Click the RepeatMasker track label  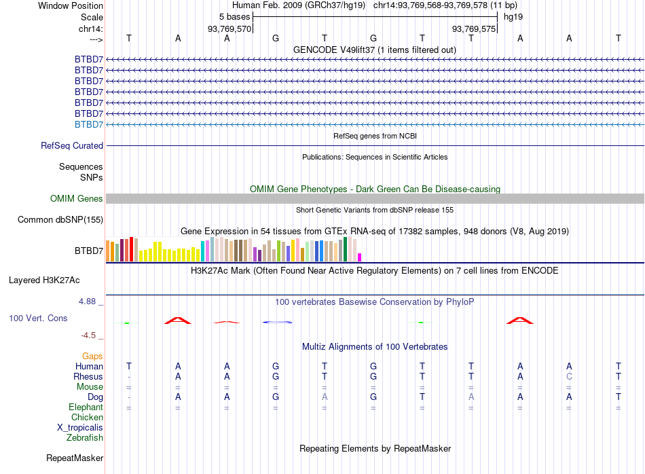[x=75, y=458]
